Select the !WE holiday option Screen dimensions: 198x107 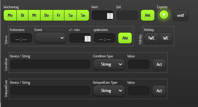click(151, 38)
